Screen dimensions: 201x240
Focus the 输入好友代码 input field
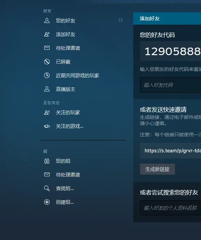click(x=171, y=85)
